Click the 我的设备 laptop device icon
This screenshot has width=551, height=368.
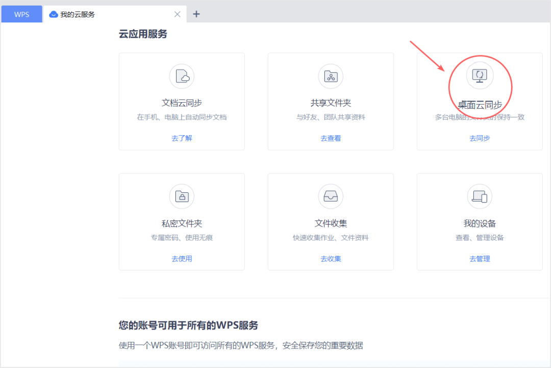(x=480, y=196)
